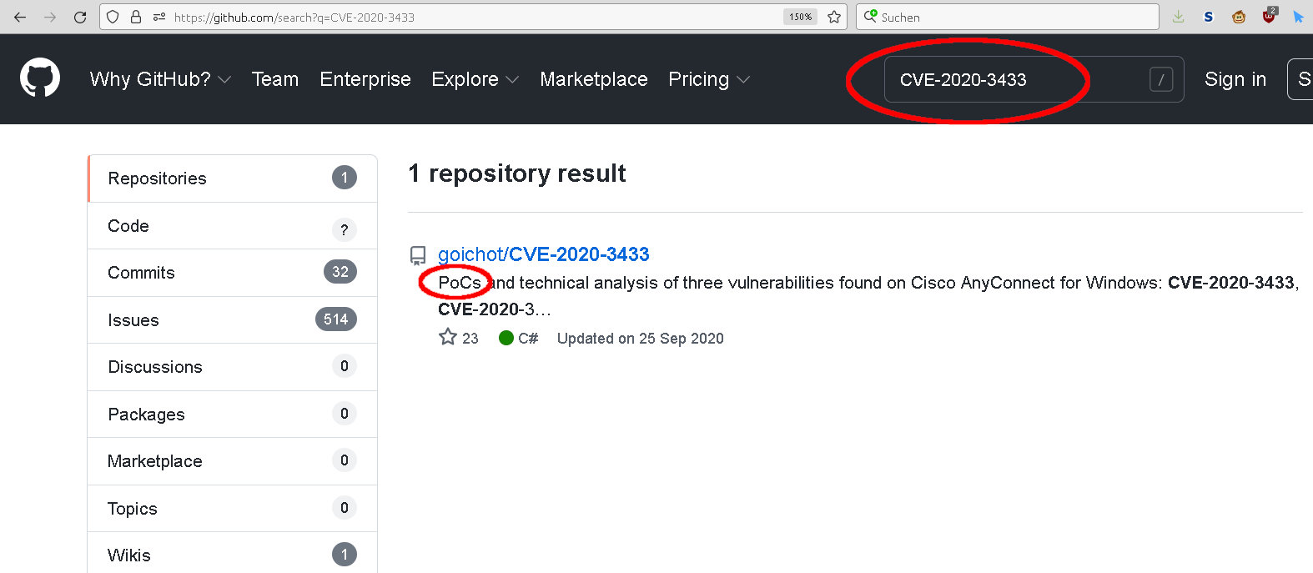
Task: Click the padlock site security icon
Action: pos(136,17)
